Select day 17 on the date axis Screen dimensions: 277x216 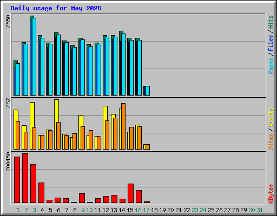[x=146, y=210]
